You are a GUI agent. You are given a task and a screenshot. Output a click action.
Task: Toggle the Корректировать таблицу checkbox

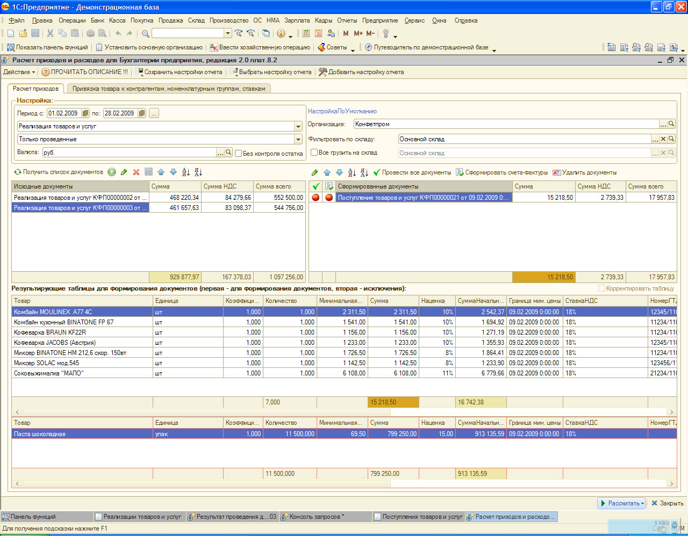coord(602,288)
